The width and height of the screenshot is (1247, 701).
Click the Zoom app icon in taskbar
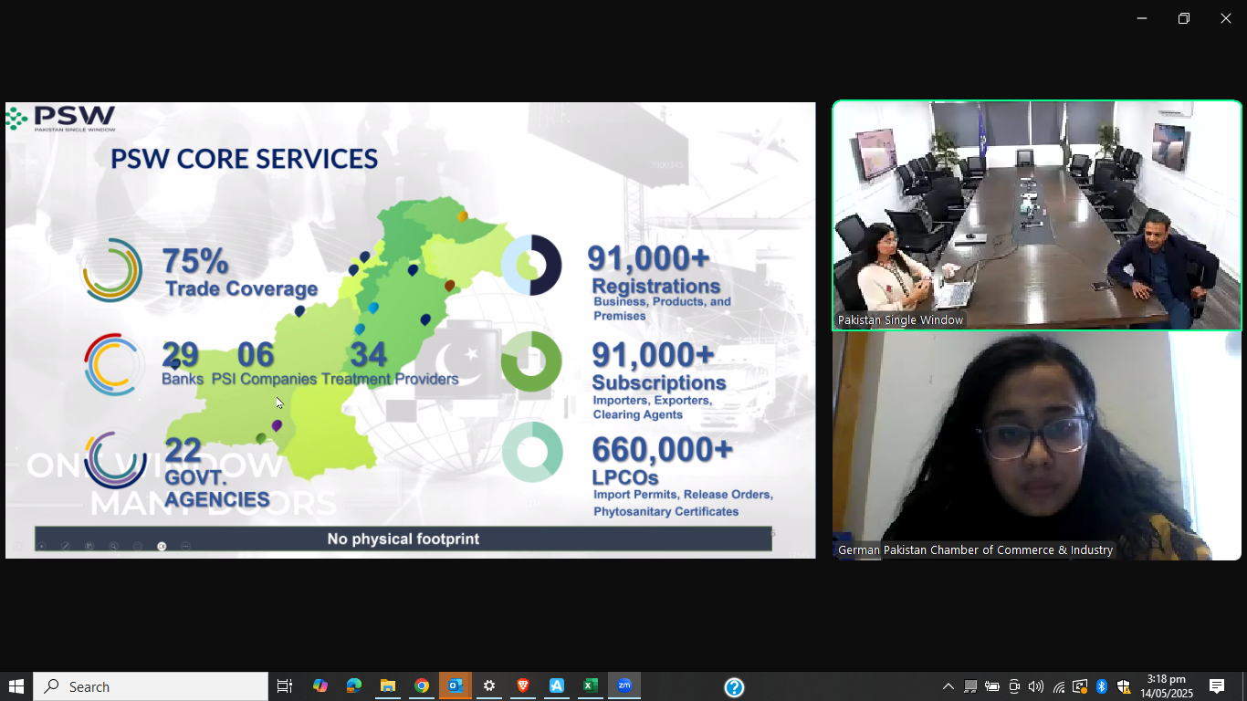(624, 686)
